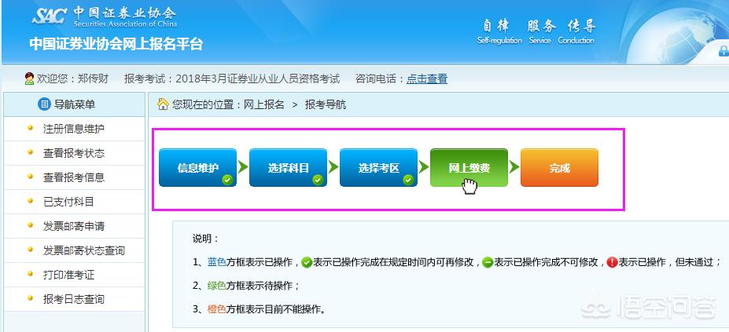
Task: Click the 自律 Self-regulation slogan
Action: pyautogui.click(x=499, y=31)
